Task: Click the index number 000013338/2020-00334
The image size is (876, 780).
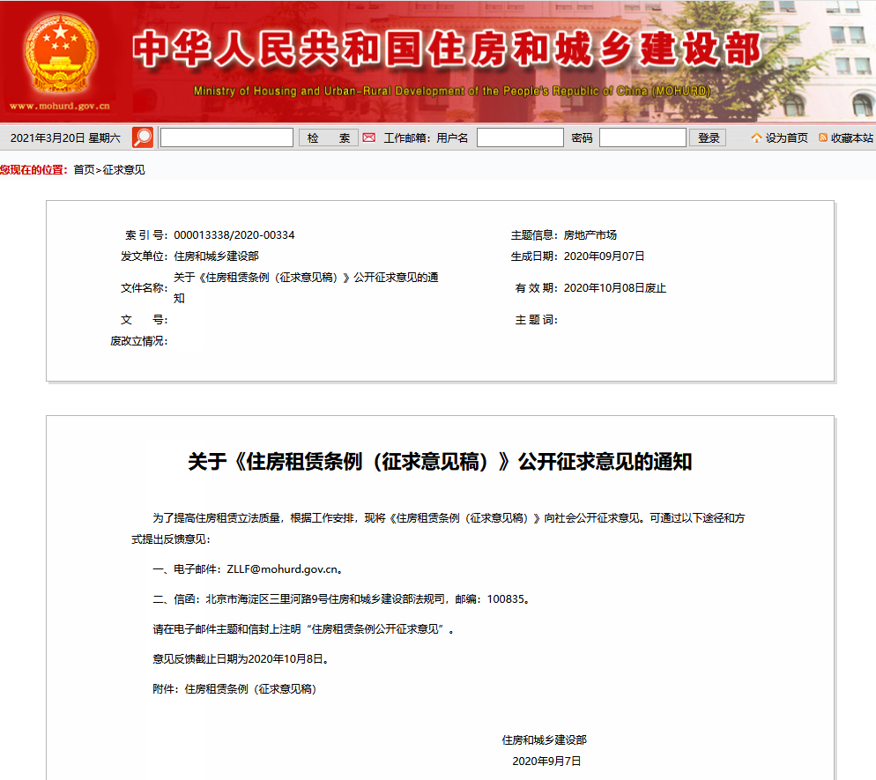Action: click(x=234, y=235)
